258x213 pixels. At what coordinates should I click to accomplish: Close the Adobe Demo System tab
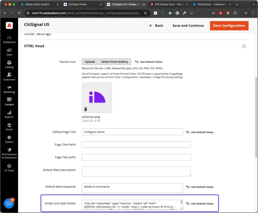pyautogui.click(x=58, y=4)
